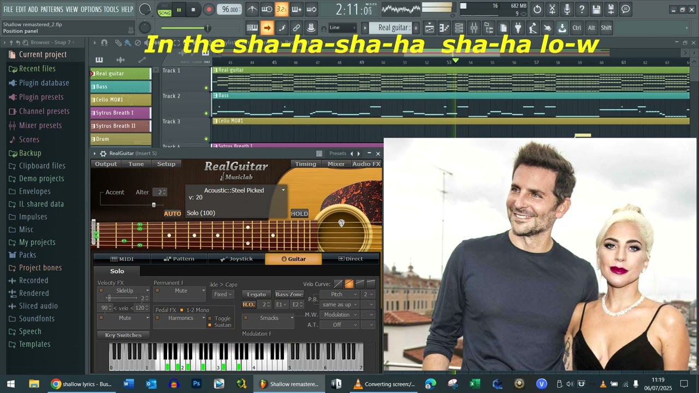The image size is (699, 393).
Task: Switch to the Joystick tab in RealGuitar
Action: click(236, 259)
